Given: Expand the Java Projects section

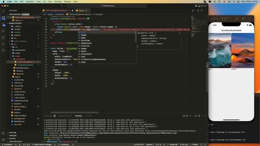Looking at the screenshot, I should point(15,142).
